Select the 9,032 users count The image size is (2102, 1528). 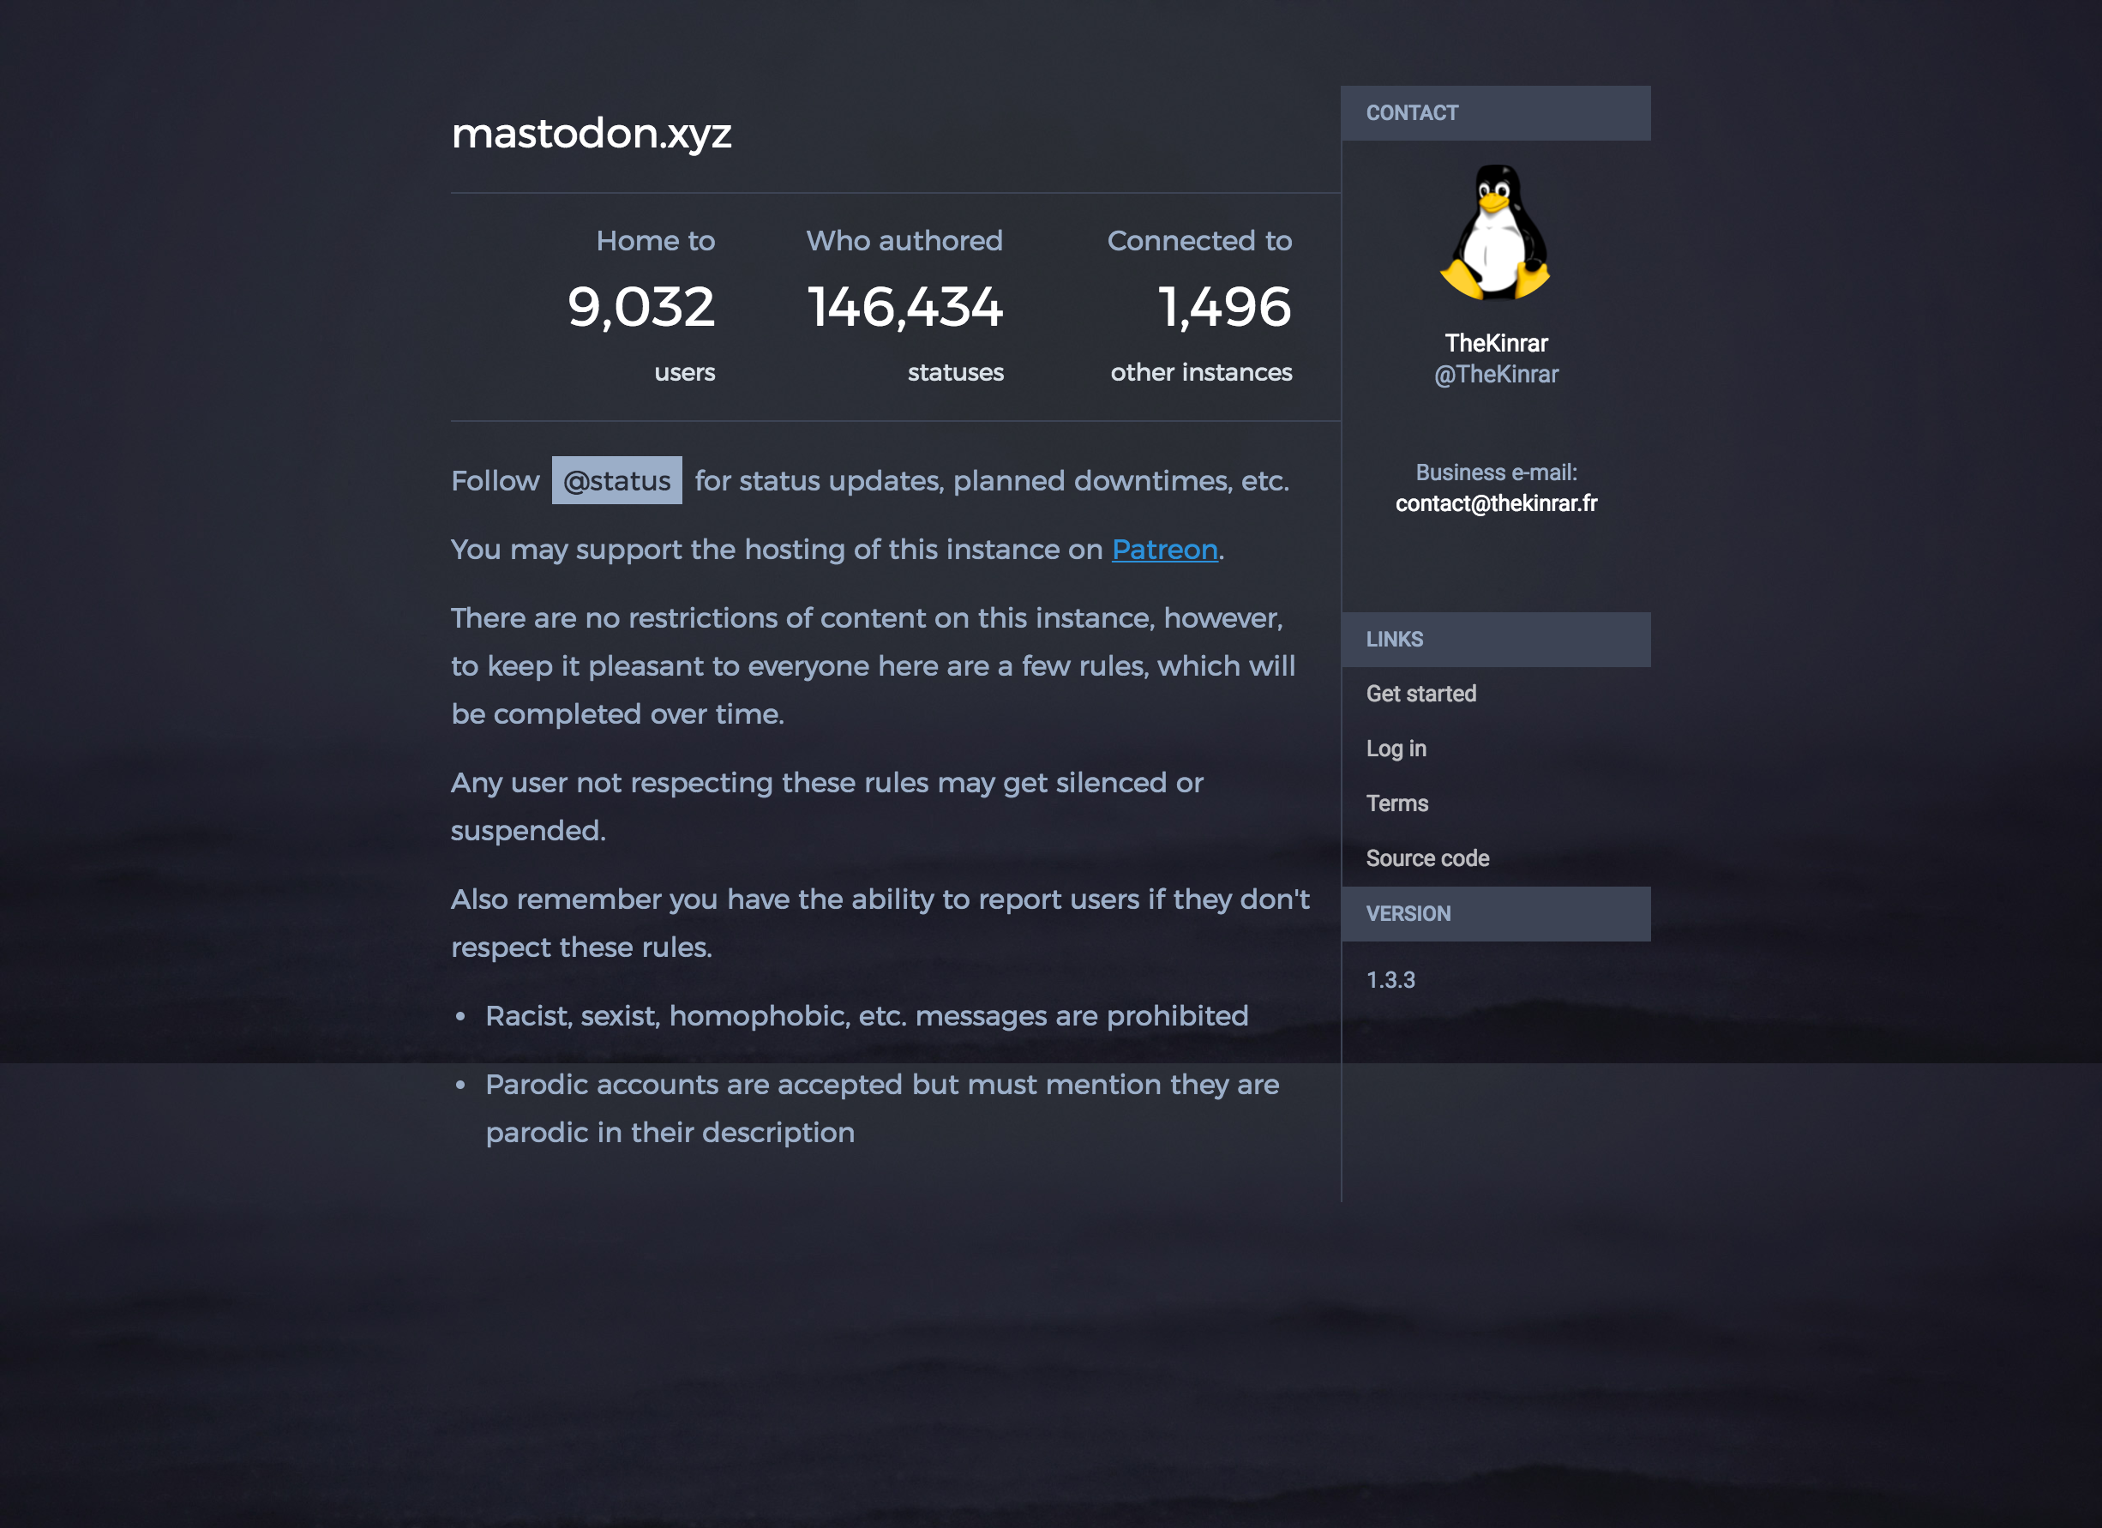point(640,307)
